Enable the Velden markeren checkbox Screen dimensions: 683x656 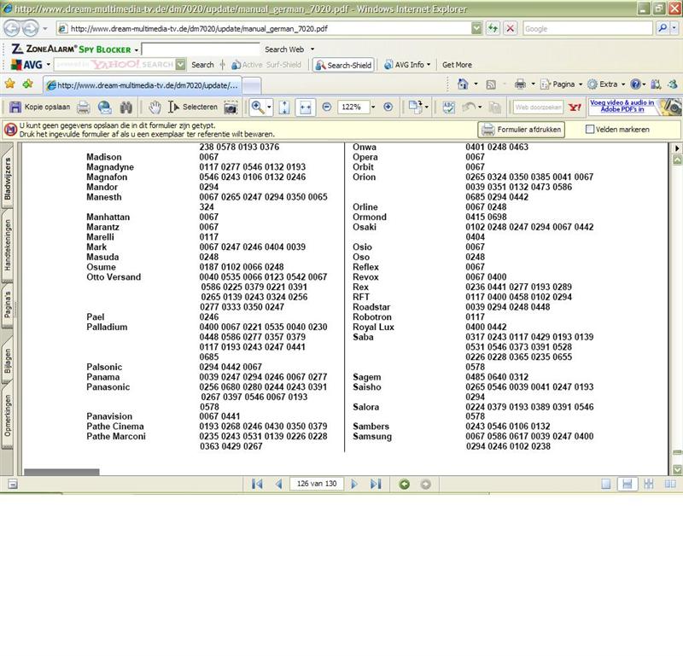(590, 130)
